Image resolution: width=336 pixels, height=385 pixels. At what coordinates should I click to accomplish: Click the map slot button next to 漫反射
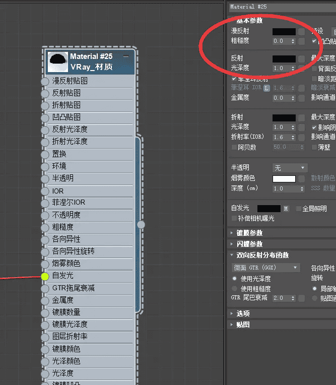[x=301, y=31]
